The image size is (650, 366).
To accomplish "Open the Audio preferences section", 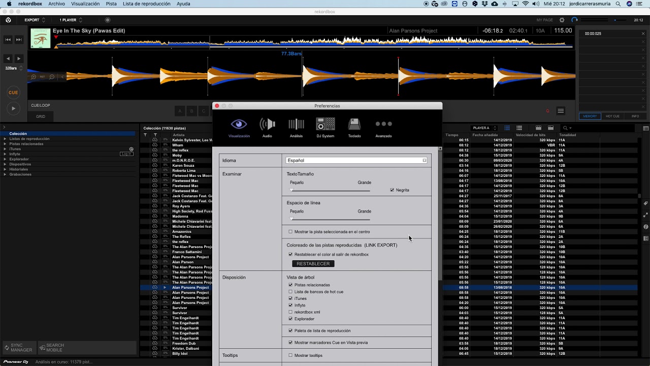I will point(267,128).
